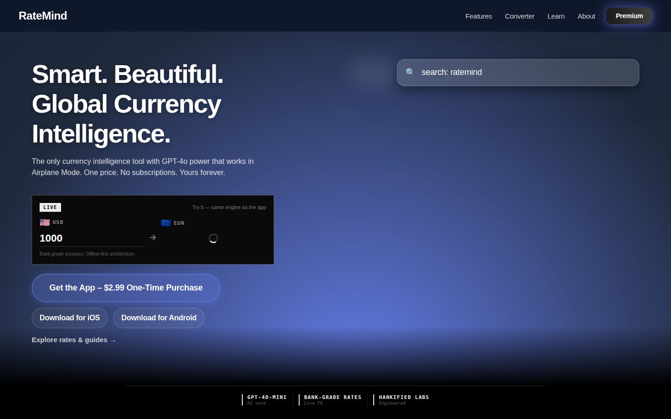
Task: Click the conversion arrow icon
Action: tap(153, 237)
